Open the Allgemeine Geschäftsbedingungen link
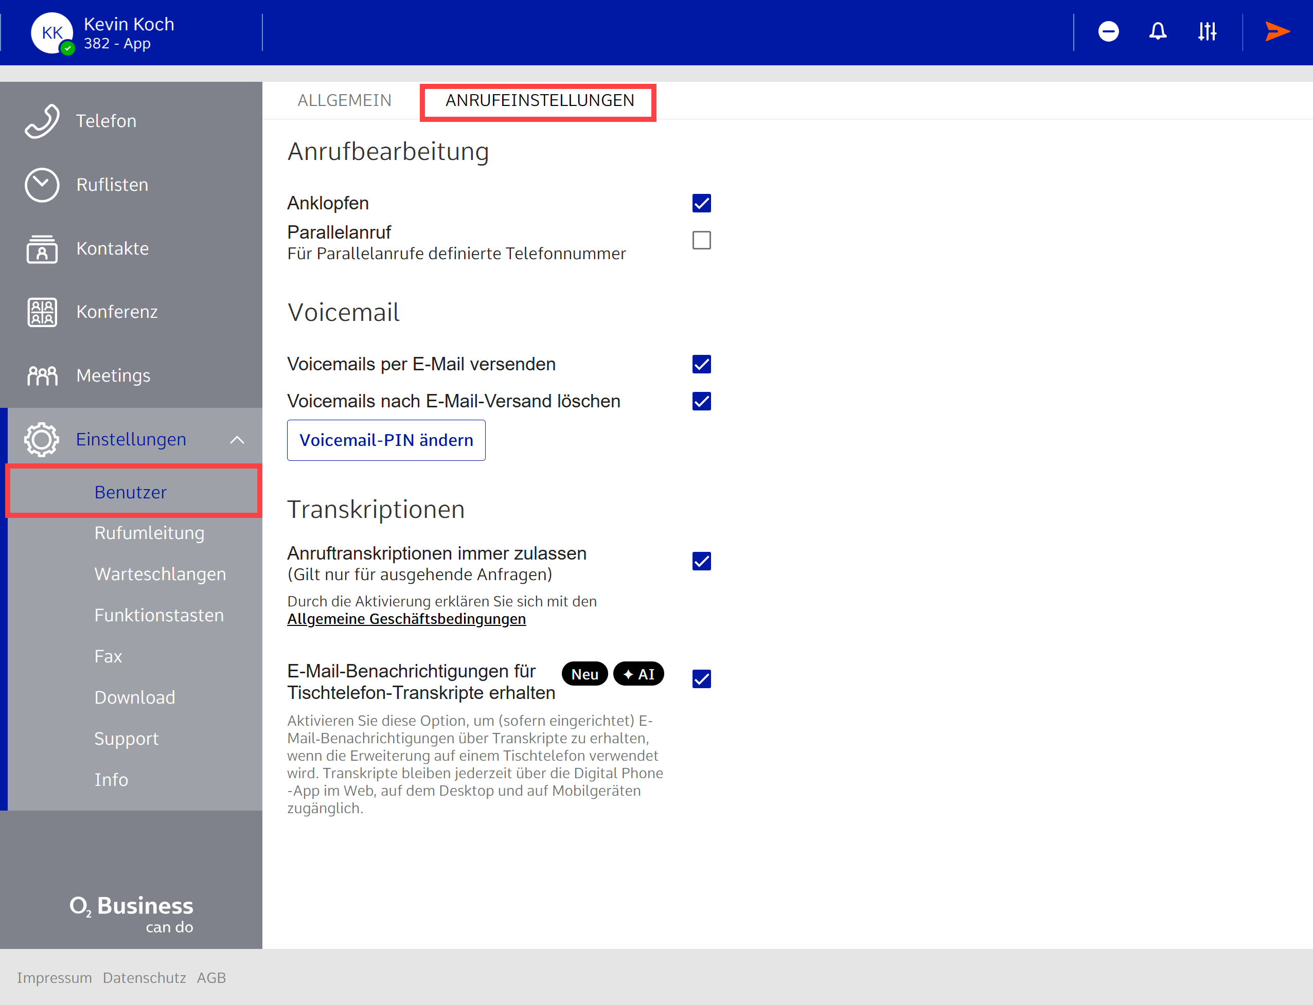1313x1005 pixels. (406, 619)
